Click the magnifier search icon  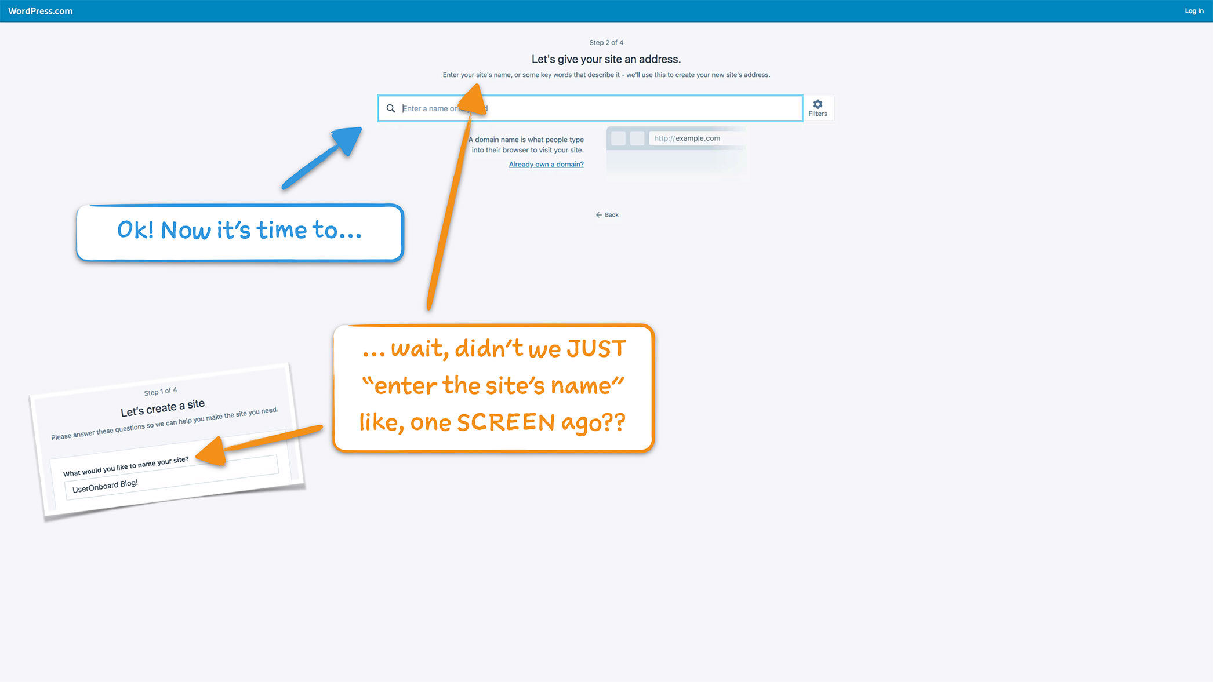tap(391, 108)
